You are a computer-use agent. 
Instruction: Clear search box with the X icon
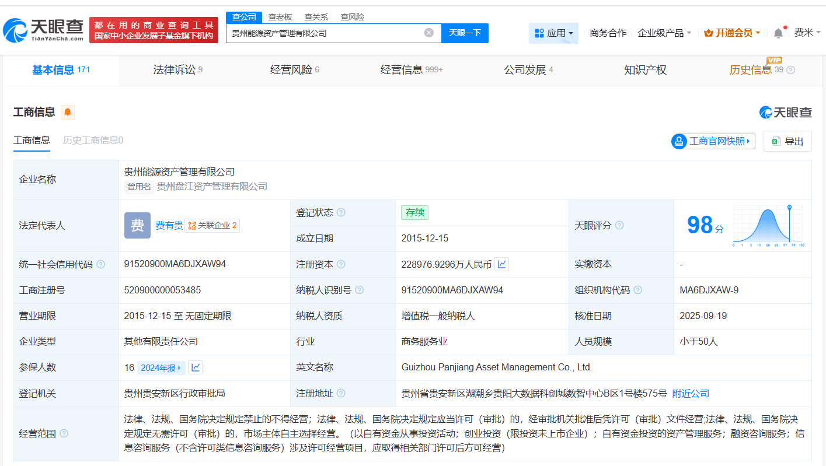(430, 33)
